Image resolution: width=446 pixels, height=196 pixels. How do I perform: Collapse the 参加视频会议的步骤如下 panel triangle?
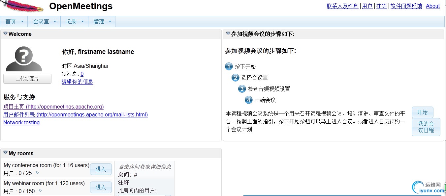click(228, 34)
